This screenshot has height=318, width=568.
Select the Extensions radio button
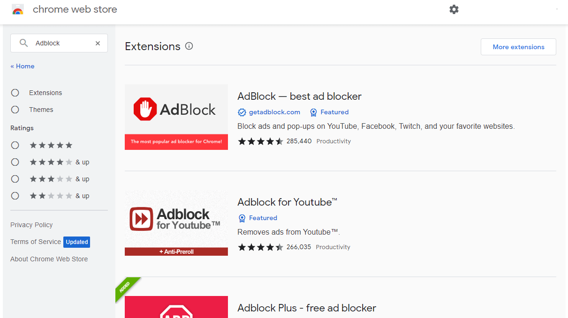[x=15, y=93]
